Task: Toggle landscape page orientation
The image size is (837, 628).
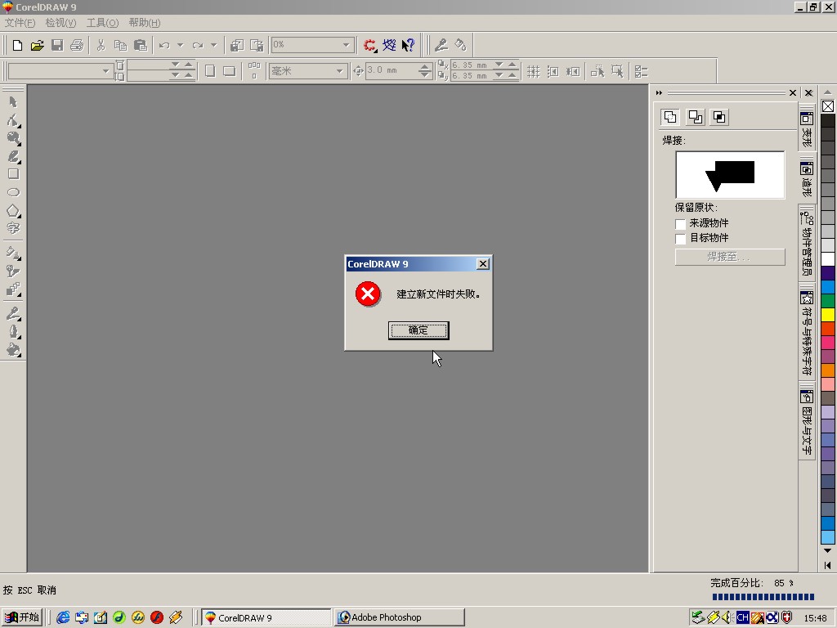Action: coord(230,71)
